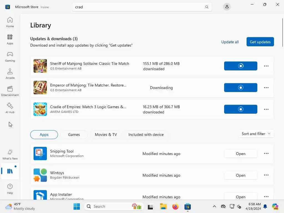The height and width of the screenshot is (213, 284).
Task: Click the Sheriff of Mahjong app thumbnail
Action: (x=40, y=66)
